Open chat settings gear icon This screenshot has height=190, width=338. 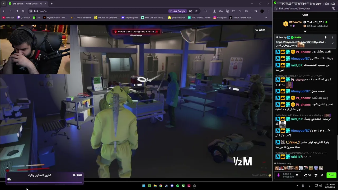click(x=322, y=175)
